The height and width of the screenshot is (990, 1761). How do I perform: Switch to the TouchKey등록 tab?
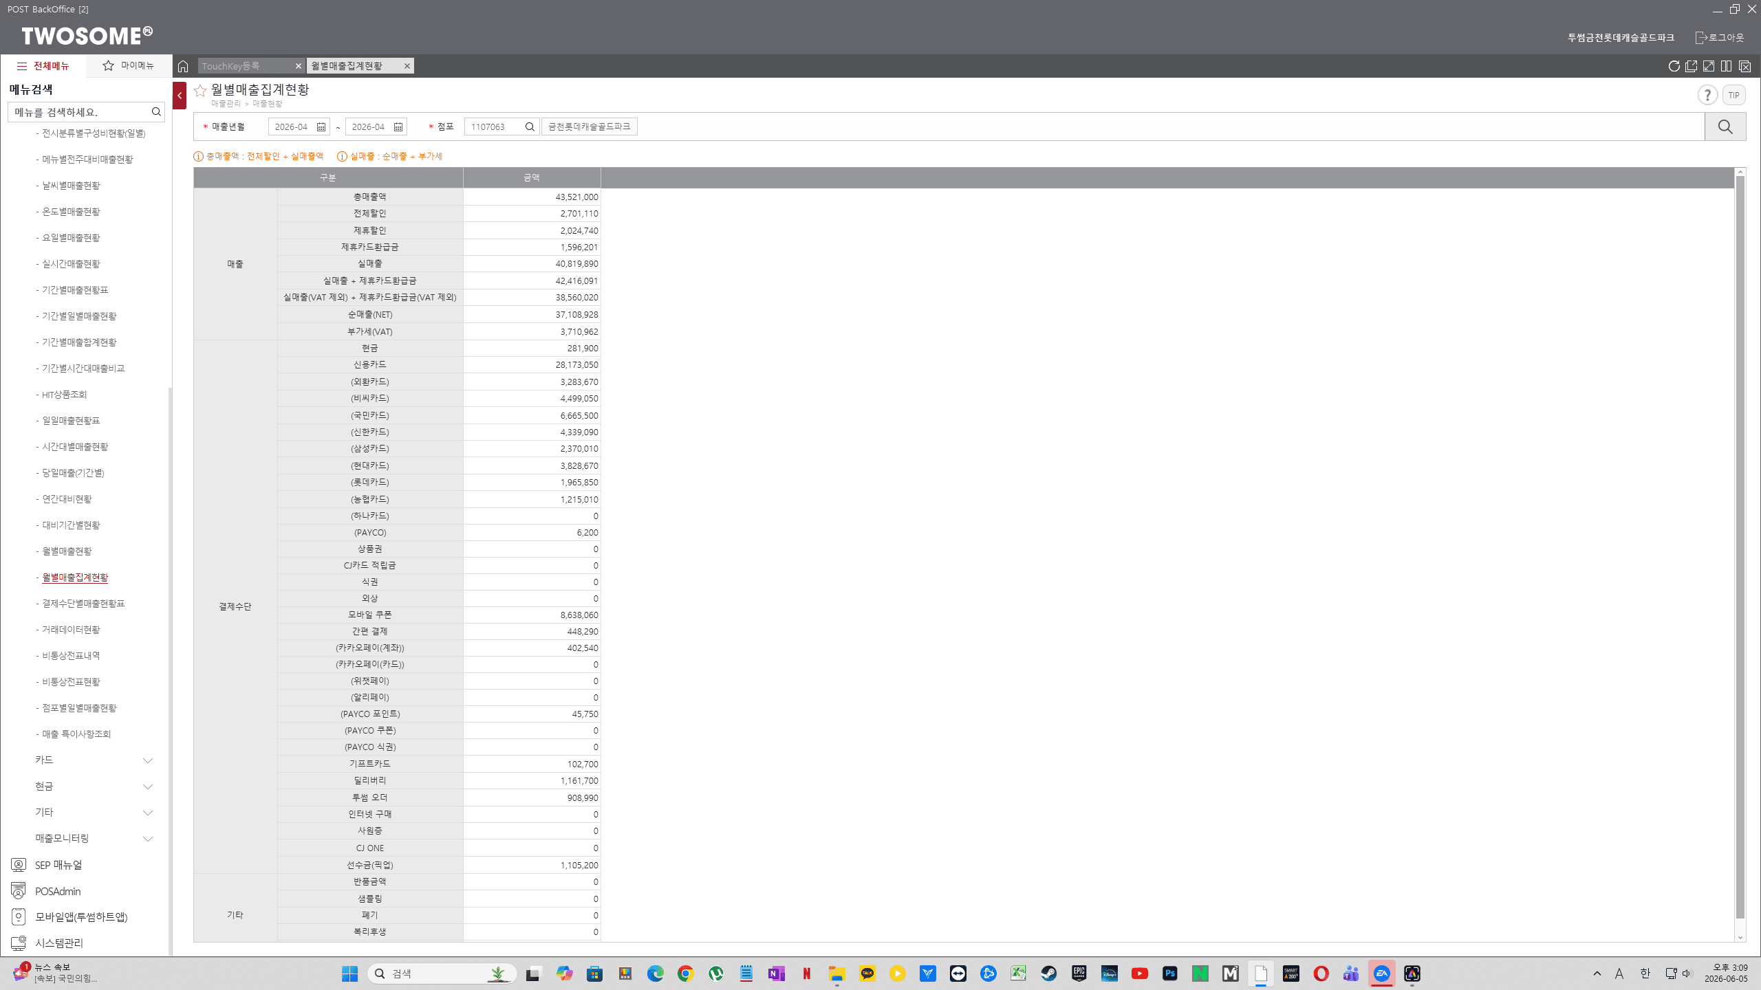point(245,66)
